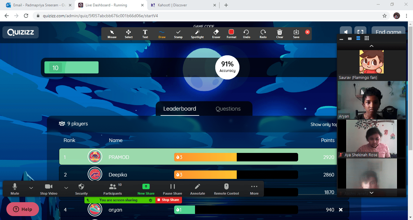This screenshot has width=413, height=220.
Task: Expand audio options arrow beside Mute
Action: pos(31,188)
